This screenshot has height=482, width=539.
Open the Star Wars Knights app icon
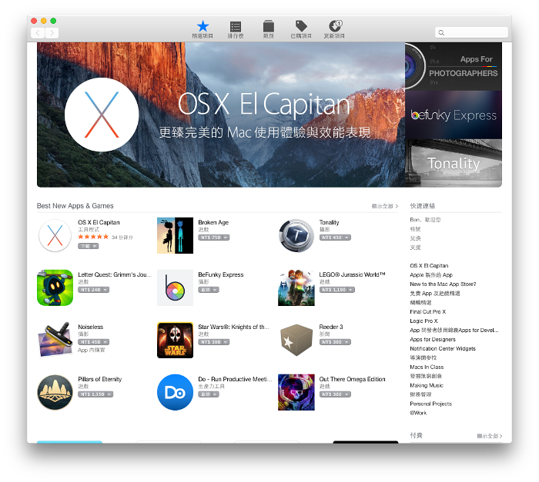[x=175, y=340]
